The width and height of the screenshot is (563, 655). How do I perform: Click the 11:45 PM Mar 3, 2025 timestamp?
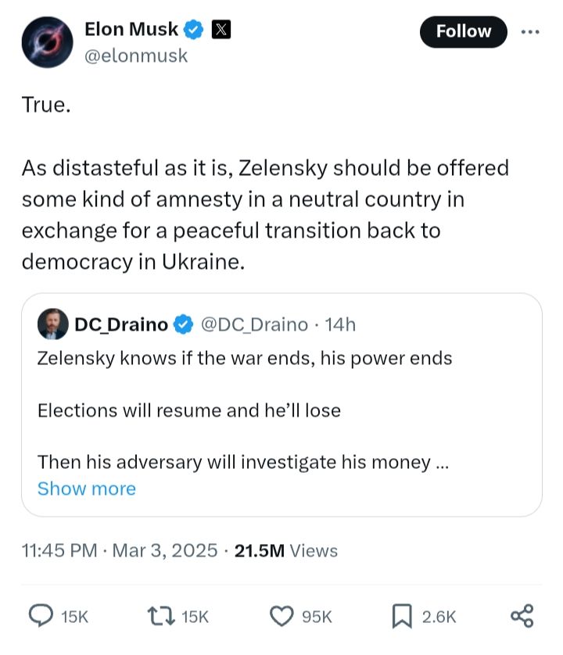119,550
